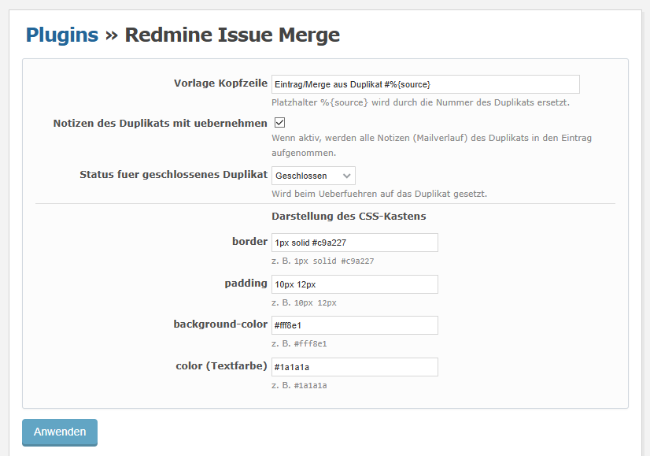Click the hint 'Wird beim Ueberfuehren auf das Duplikat gesetzt.'
The width and height of the screenshot is (650, 456).
point(379,194)
